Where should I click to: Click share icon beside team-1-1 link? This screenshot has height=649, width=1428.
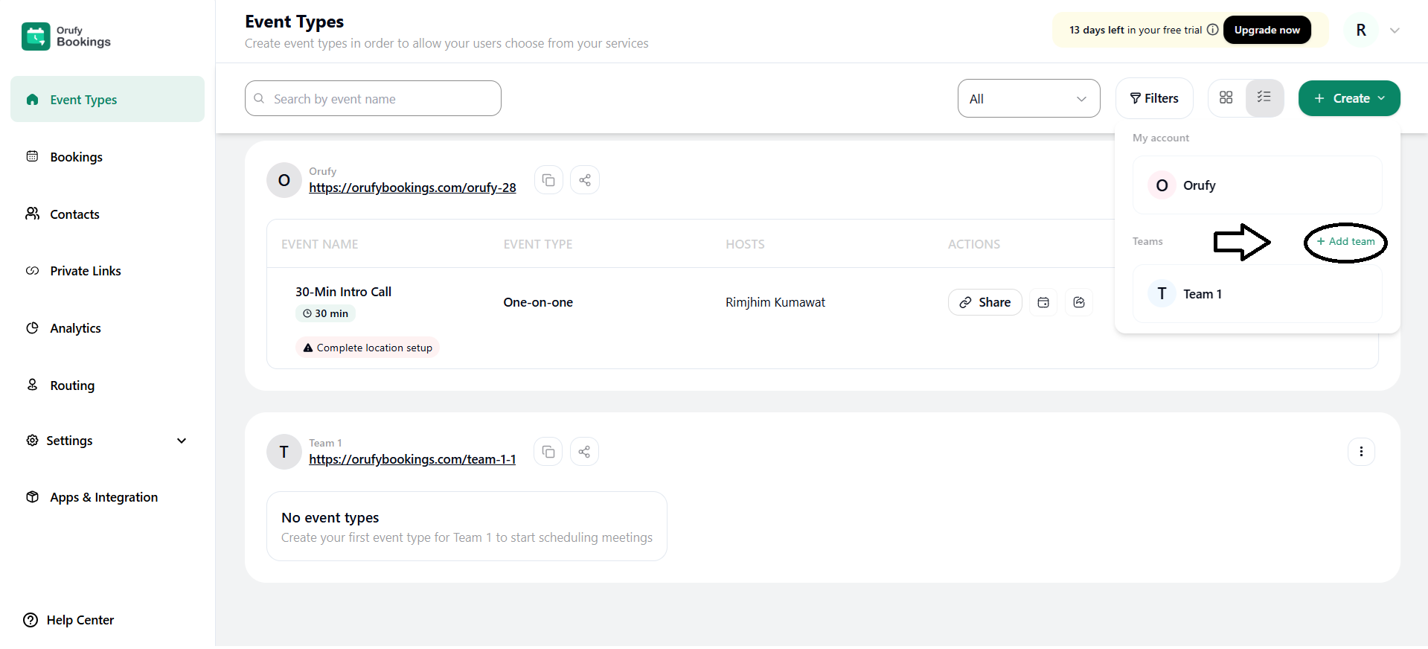(584, 452)
